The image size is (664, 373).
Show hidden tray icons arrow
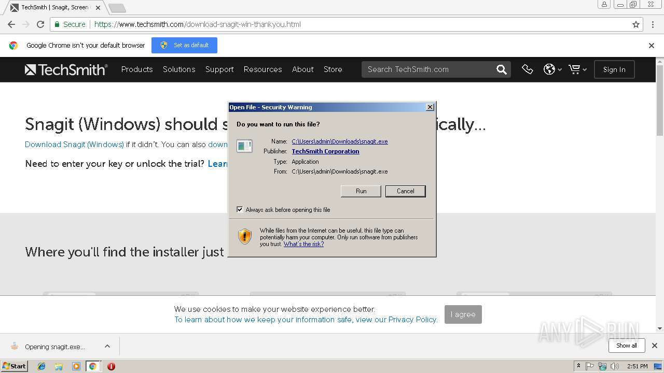(578, 366)
